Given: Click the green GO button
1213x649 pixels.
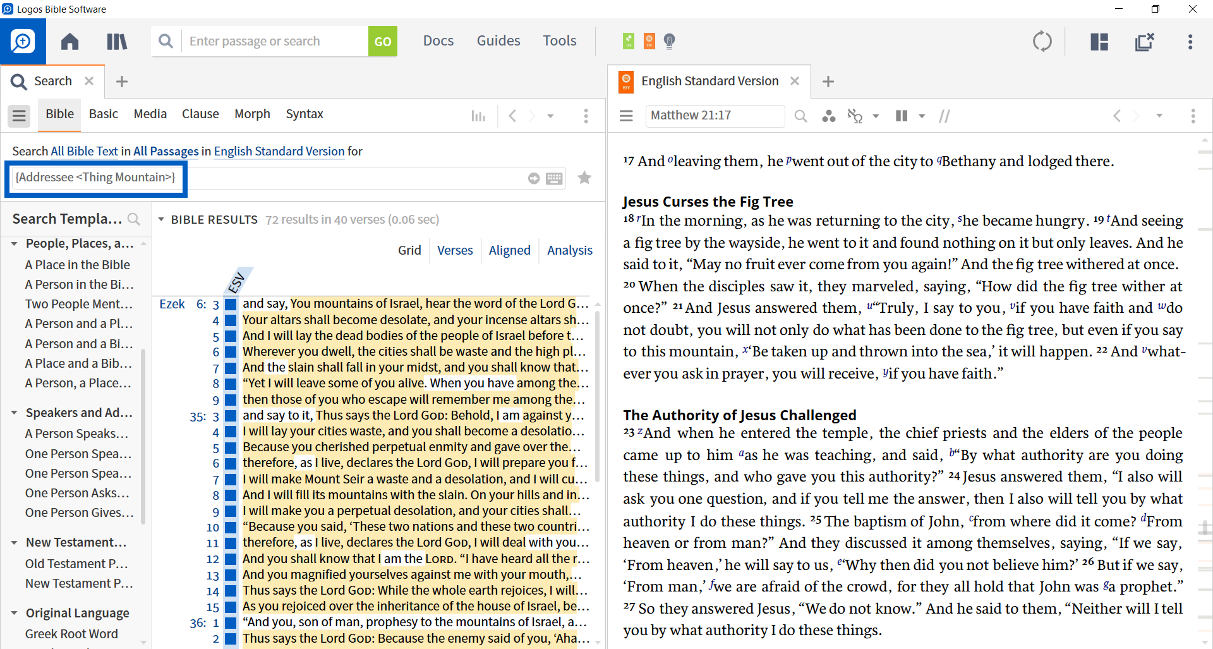Looking at the screenshot, I should [x=383, y=41].
